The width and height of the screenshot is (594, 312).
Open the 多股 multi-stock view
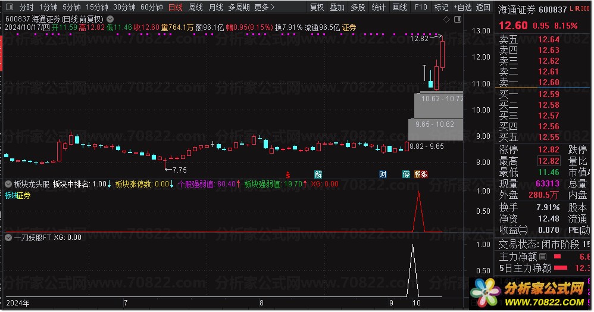point(358,7)
